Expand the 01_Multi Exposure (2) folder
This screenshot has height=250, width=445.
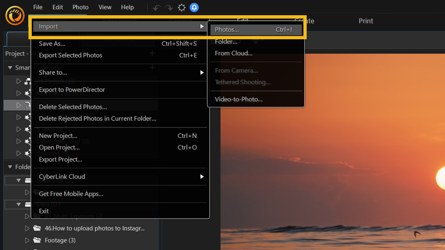click(27, 216)
